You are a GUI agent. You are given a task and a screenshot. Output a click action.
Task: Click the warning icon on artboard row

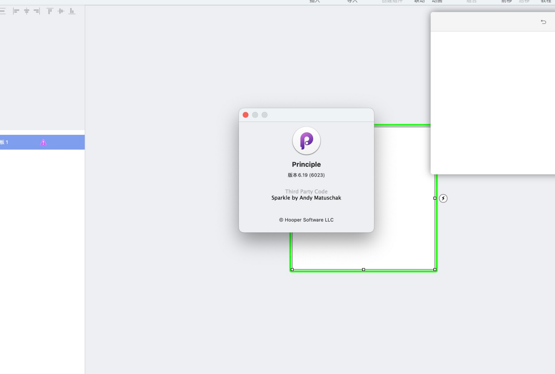coord(43,142)
